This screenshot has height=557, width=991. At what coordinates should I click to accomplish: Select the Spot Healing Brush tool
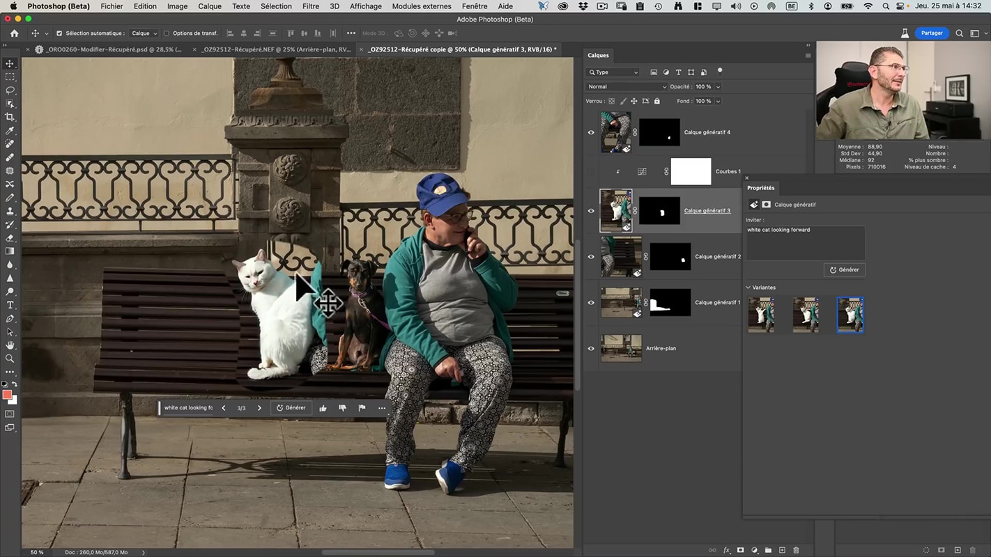coord(10,144)
